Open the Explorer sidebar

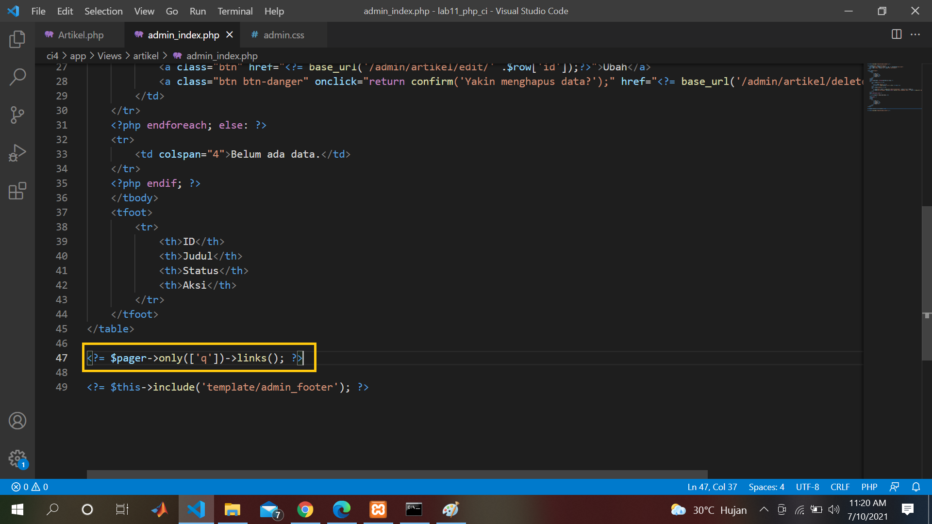17,39
